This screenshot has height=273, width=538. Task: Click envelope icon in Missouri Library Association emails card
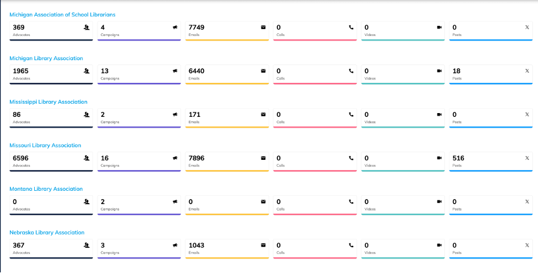[263, 158]
